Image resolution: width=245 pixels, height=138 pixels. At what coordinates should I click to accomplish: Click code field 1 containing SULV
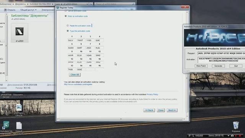click(x=72, y=40)
